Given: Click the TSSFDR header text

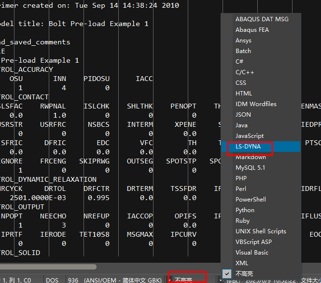Looking at the screenshot, I should 183,189.
